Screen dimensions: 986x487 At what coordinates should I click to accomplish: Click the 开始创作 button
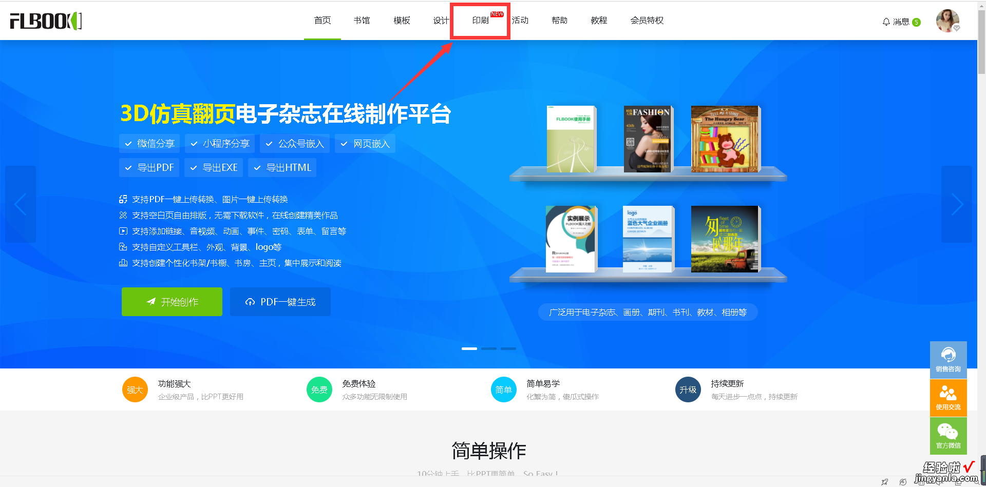point(172,302)
